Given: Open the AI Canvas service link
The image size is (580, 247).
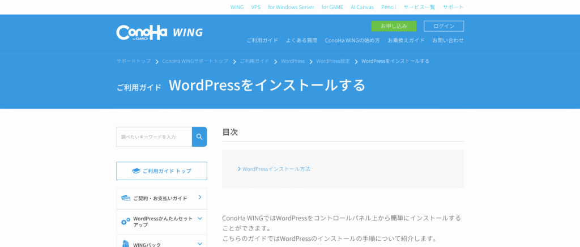Looking at the screenshot, I should [x=362, y=7].
